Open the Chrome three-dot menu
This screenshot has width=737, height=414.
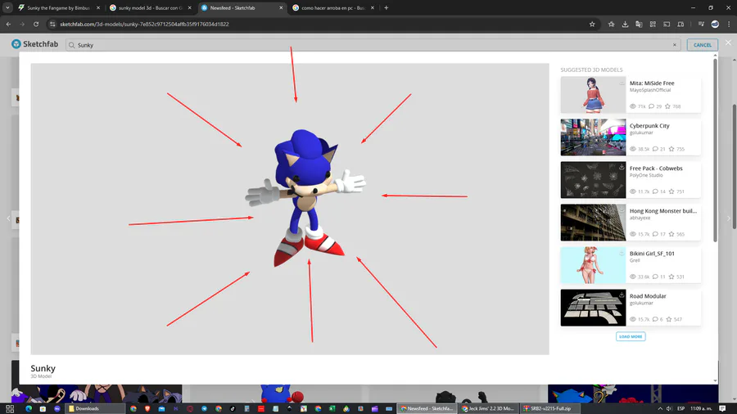pyautogui.click(x=729, y=24)
